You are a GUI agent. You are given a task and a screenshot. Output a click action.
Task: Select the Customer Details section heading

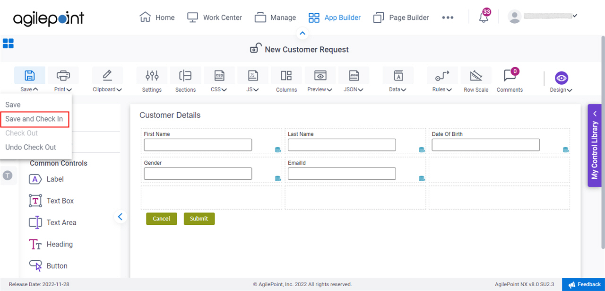170,115
